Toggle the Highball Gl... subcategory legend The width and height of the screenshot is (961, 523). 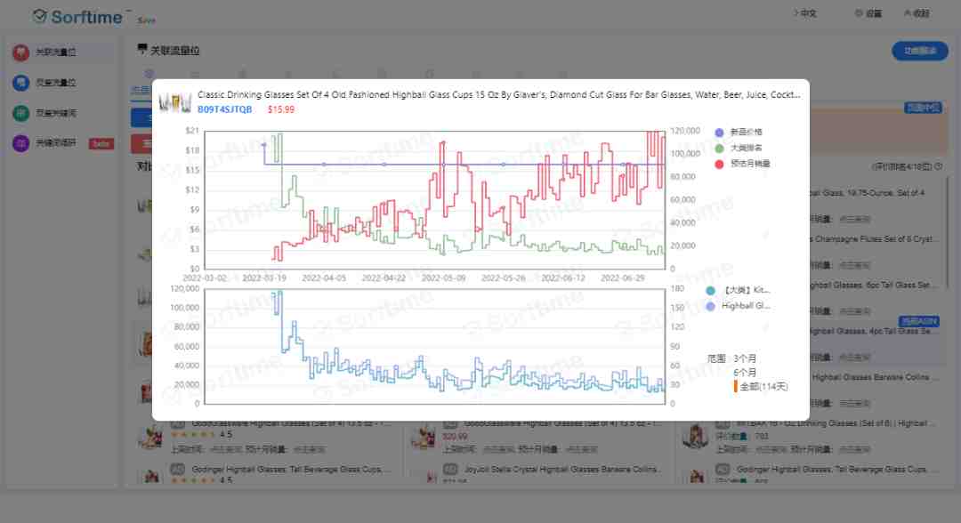pos(738,306)
